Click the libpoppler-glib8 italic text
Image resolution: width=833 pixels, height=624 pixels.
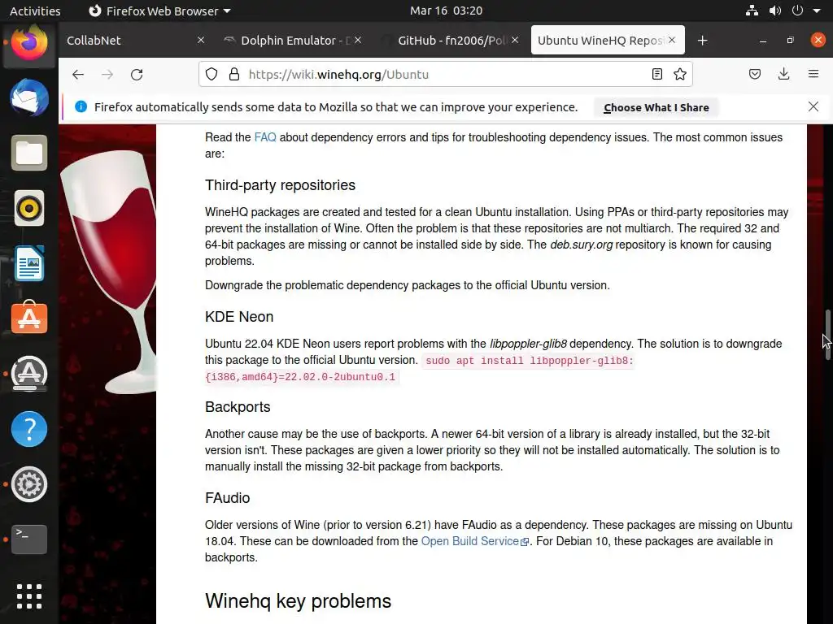pyautogui.click(x=528, y=344)
